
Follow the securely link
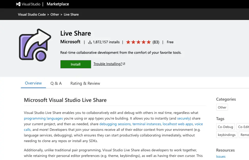click(x=183, y=118)
